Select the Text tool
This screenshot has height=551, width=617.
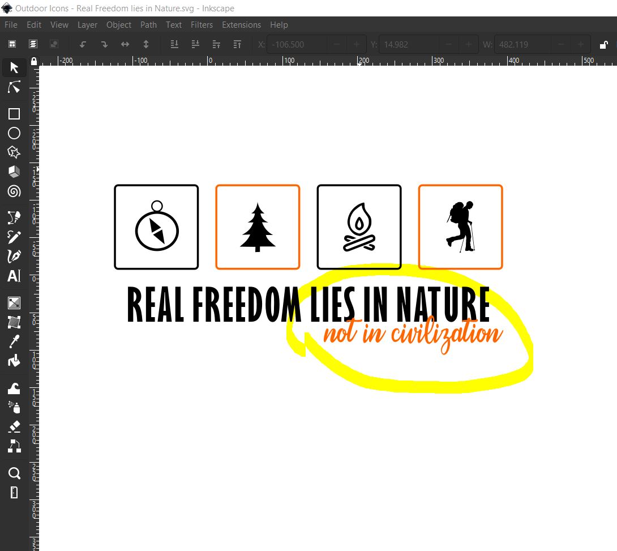coord(14,276)
